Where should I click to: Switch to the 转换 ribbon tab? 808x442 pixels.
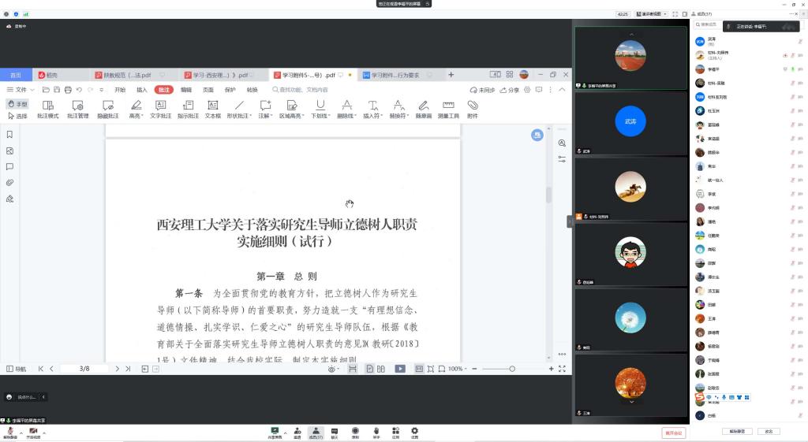[252, 90]
